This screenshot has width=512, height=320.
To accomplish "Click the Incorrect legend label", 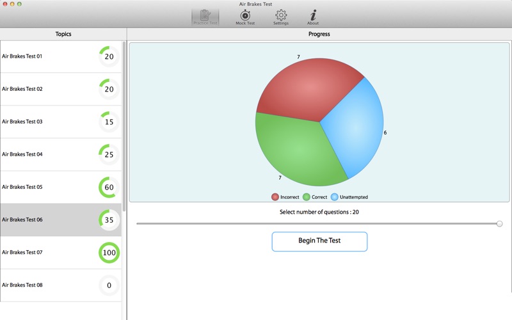I will point(290,197).
